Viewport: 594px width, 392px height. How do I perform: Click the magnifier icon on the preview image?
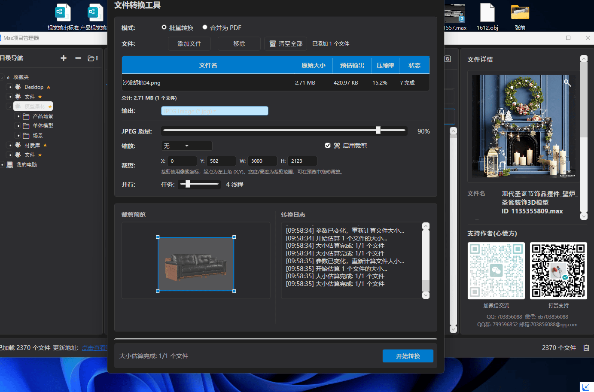point(567,83)
